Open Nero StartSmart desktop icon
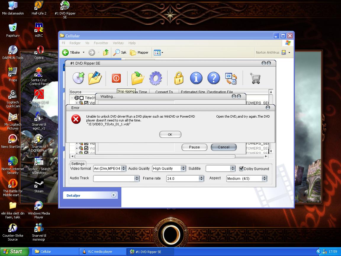The height and width of the screenshot is (256, 341). point(13,141)
